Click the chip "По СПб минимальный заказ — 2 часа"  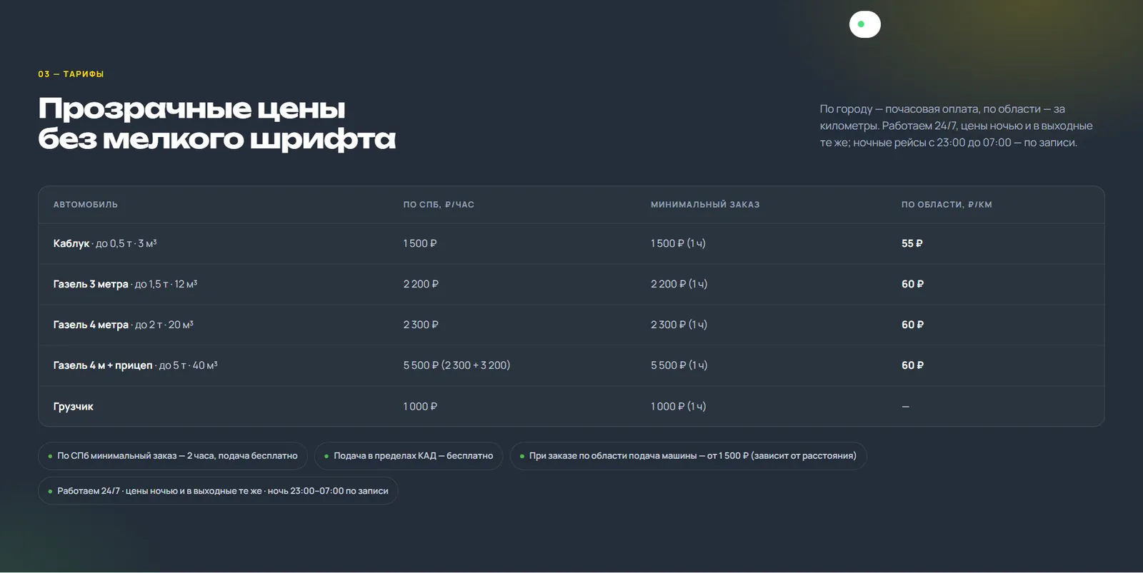click(x=173, y=456)
